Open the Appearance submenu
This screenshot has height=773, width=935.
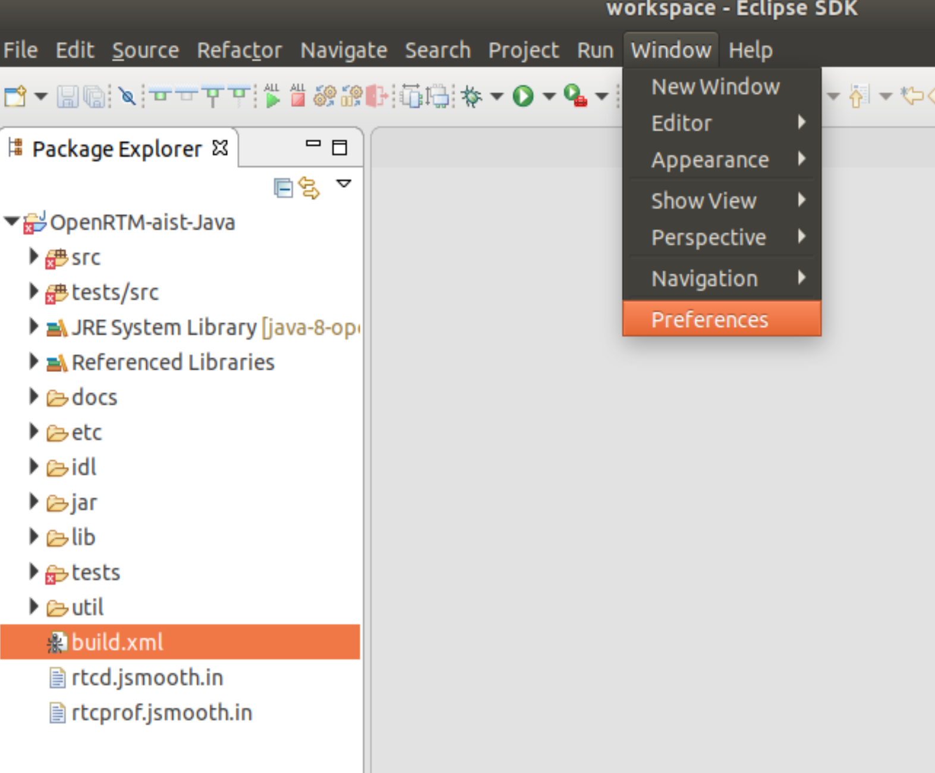[722, 159]
